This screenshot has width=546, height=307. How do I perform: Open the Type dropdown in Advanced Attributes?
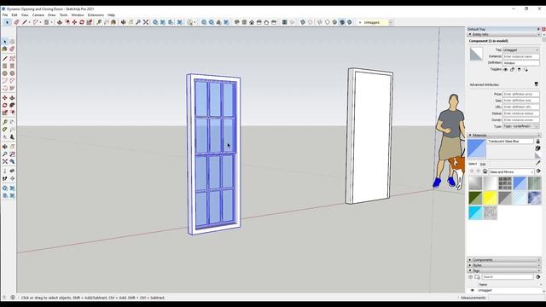521,126
